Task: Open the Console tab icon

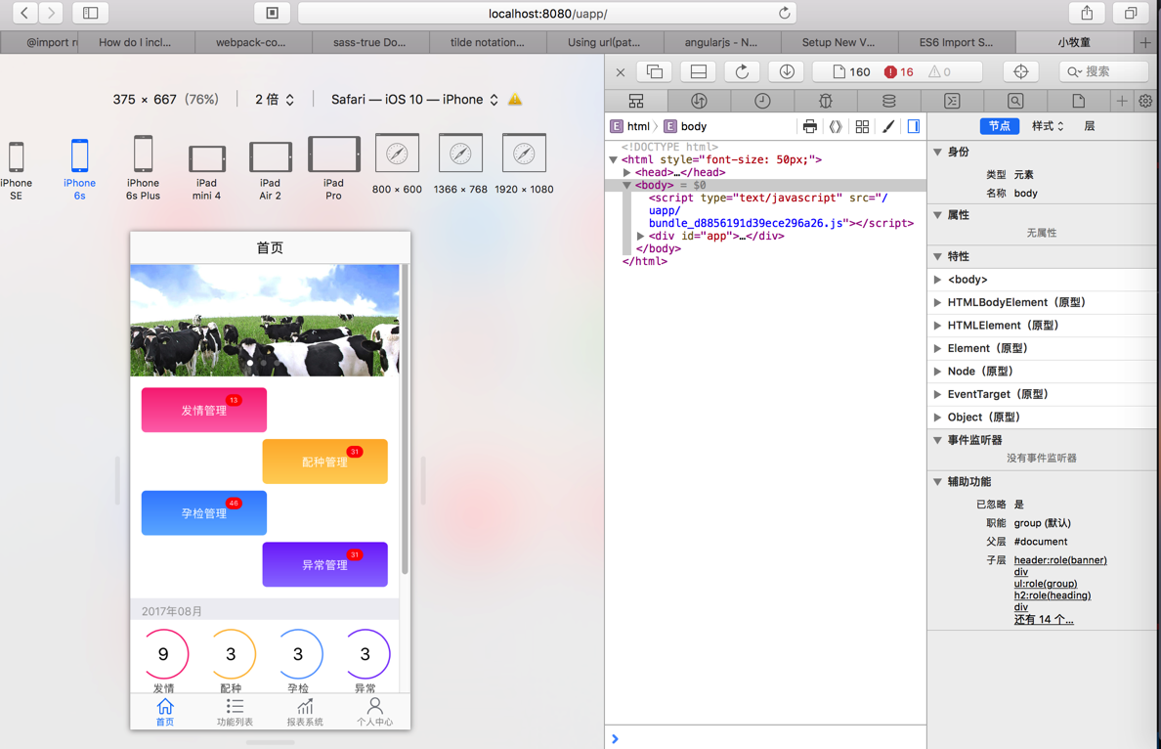Action: [952, 101]
